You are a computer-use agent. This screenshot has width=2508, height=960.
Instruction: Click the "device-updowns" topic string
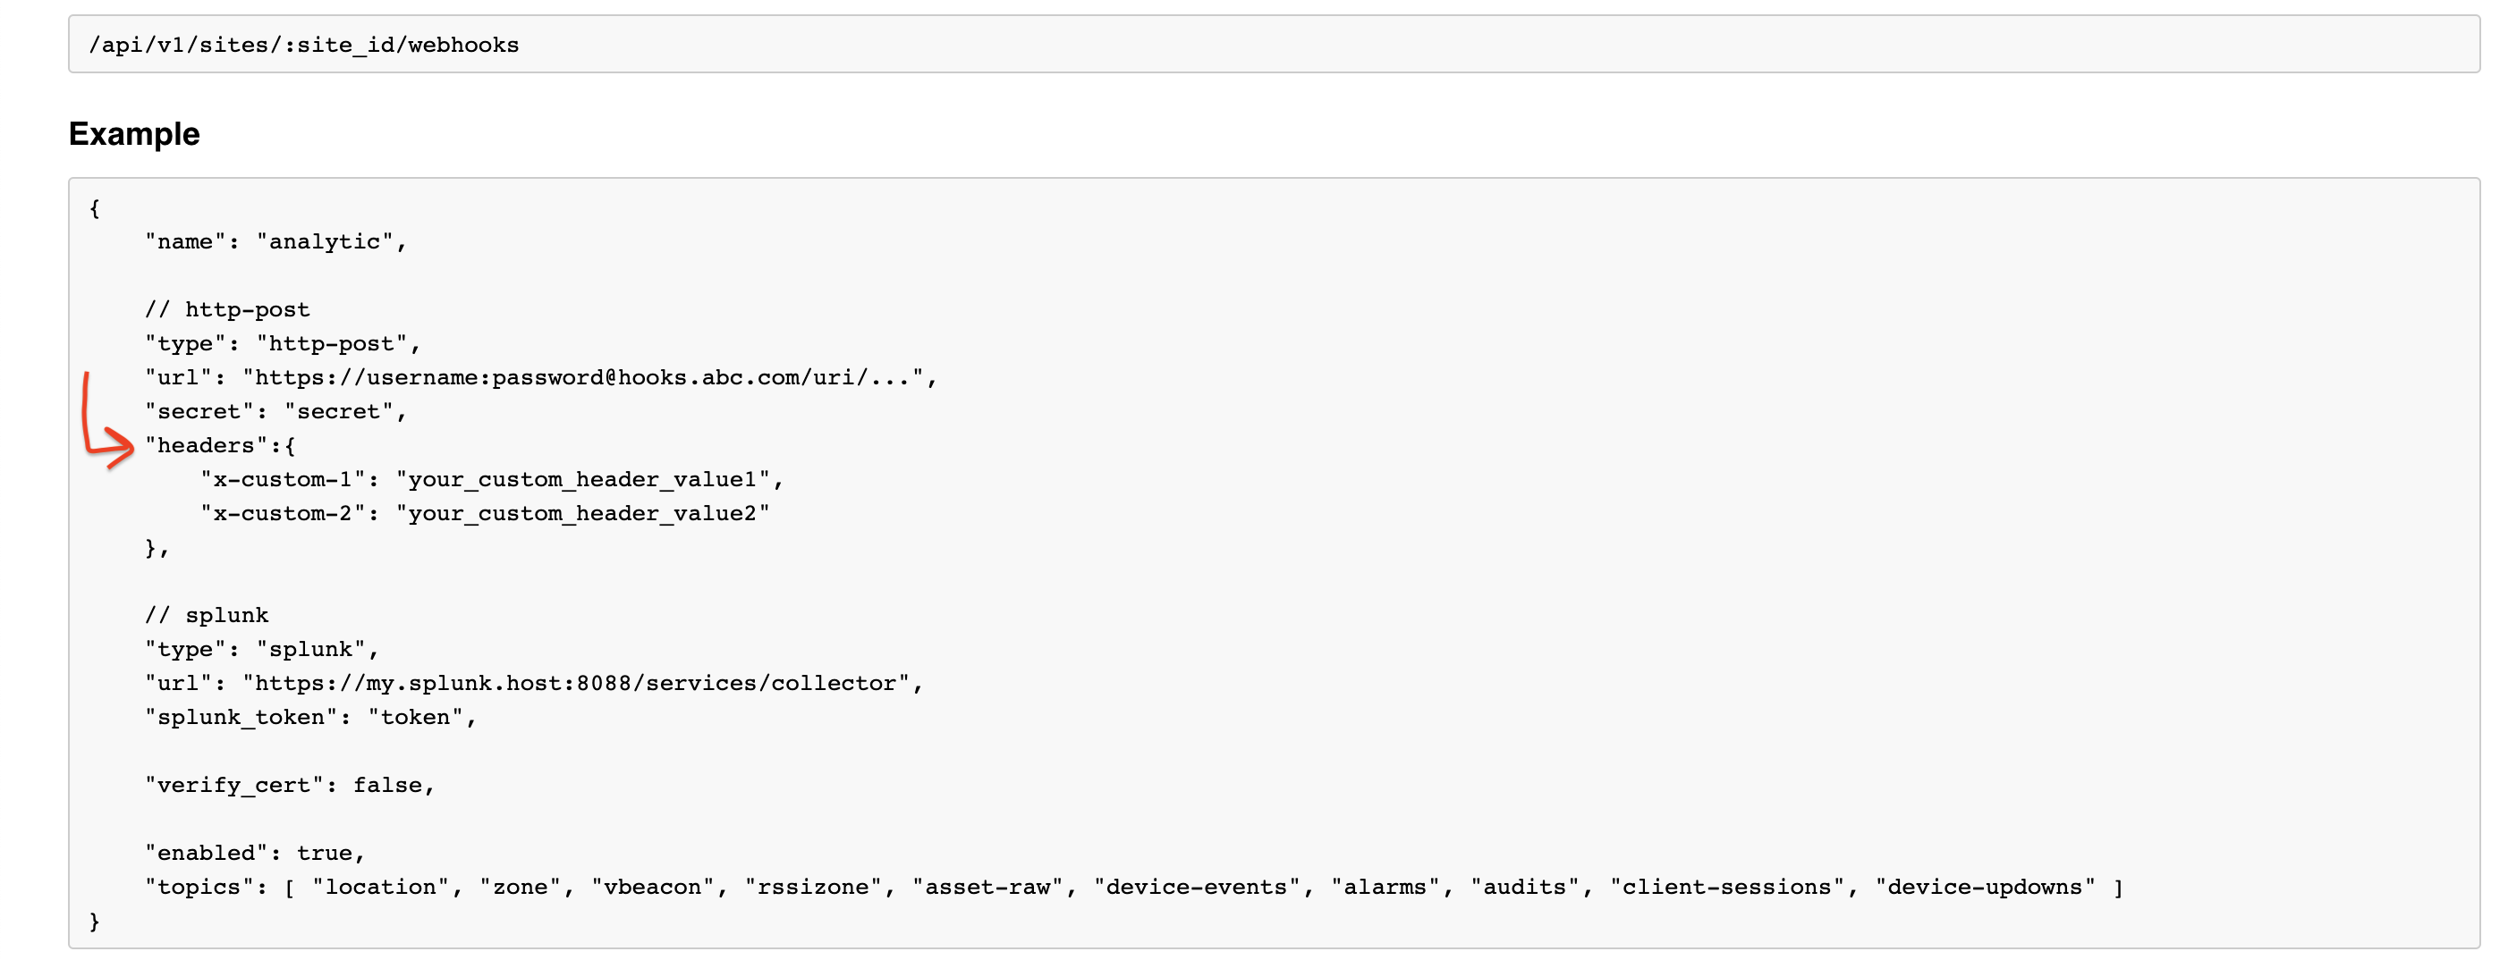[x=1985, y=887]
